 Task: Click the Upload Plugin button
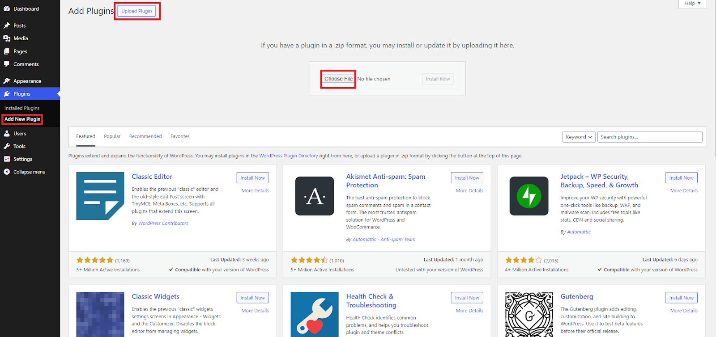(x=136, y=11)
